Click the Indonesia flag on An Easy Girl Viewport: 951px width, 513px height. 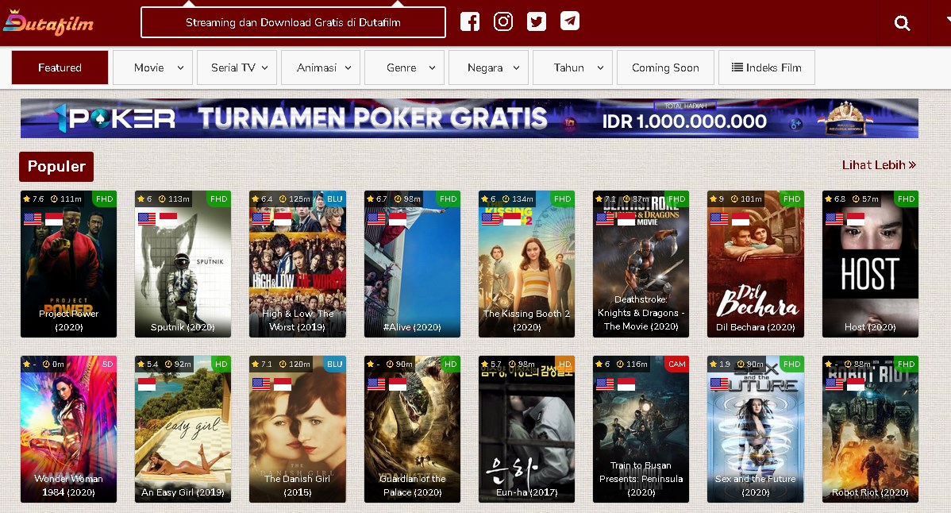pyautogui.click(x=147, y=384)
